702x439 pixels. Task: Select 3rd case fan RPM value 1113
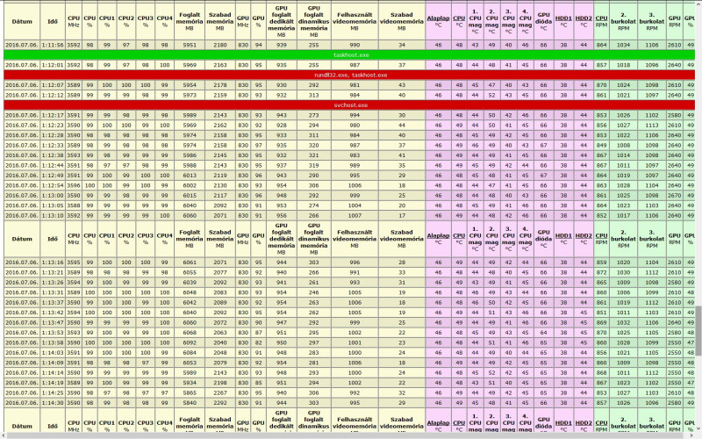click(652, 126)
